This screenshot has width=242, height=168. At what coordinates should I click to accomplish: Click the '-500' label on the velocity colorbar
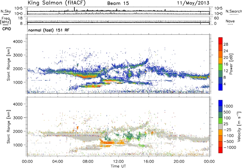pos(228,142)
